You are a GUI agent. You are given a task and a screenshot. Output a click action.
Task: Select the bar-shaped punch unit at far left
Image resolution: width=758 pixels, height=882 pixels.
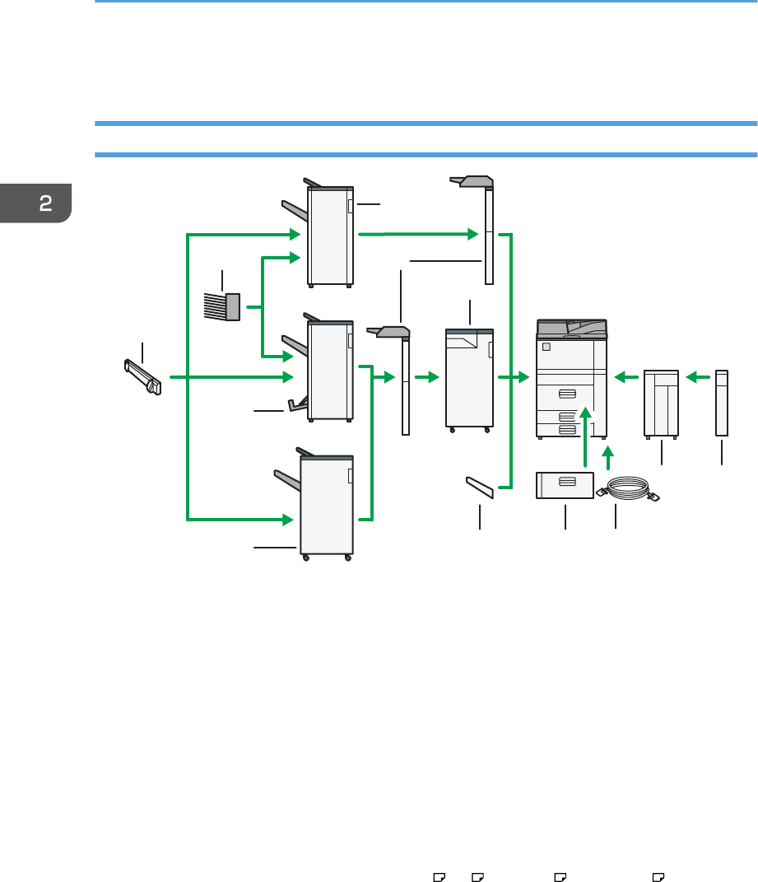coord(142,376)
